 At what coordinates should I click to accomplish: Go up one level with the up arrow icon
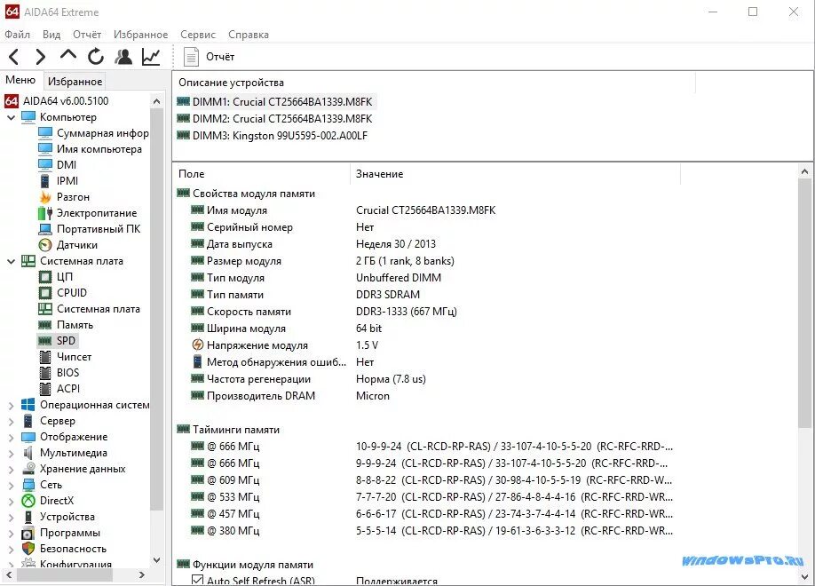click(68, 55)
